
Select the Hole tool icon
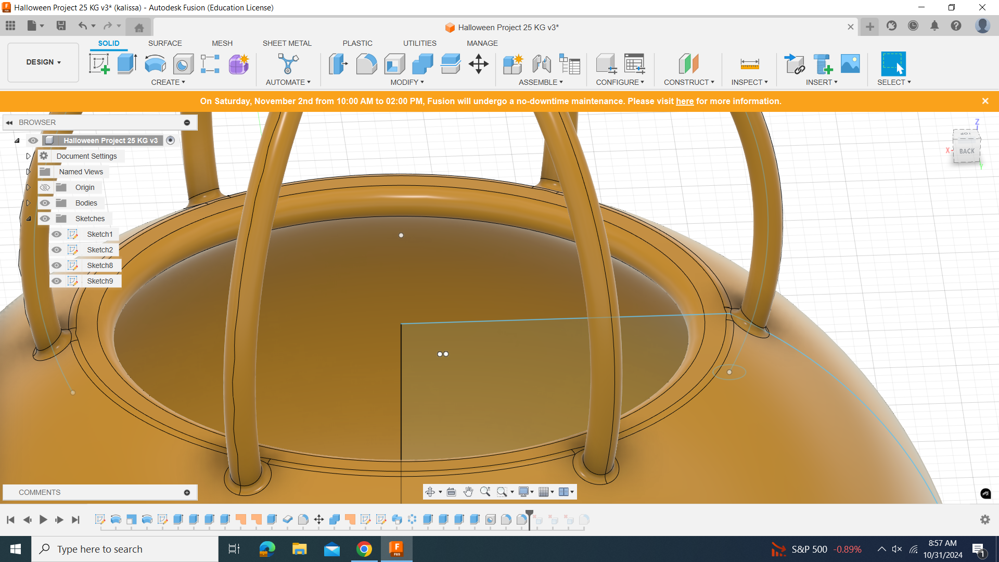click(x=183, y=64)
